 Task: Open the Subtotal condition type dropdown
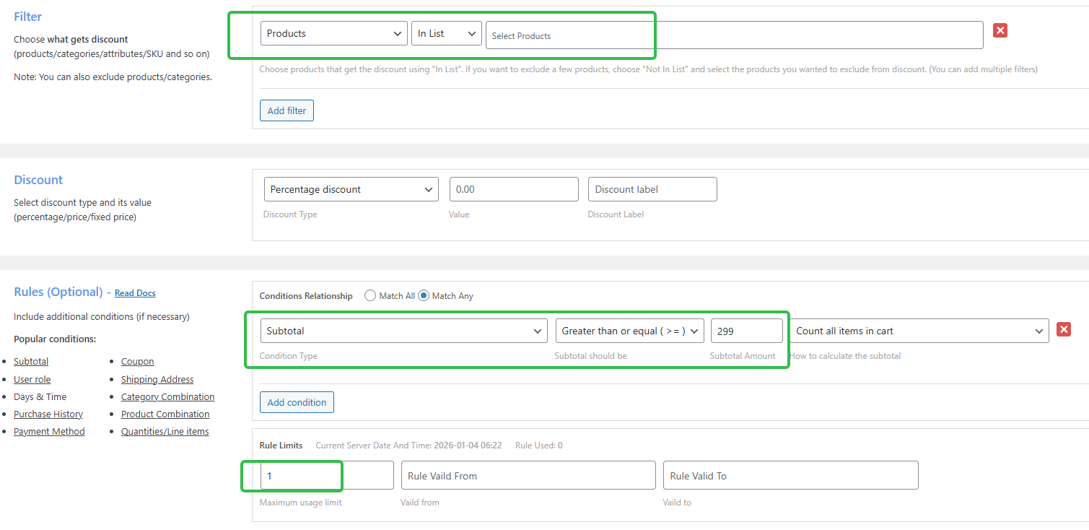(x=403, y=330)
